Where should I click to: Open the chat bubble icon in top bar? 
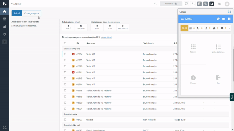coord(186,4)
